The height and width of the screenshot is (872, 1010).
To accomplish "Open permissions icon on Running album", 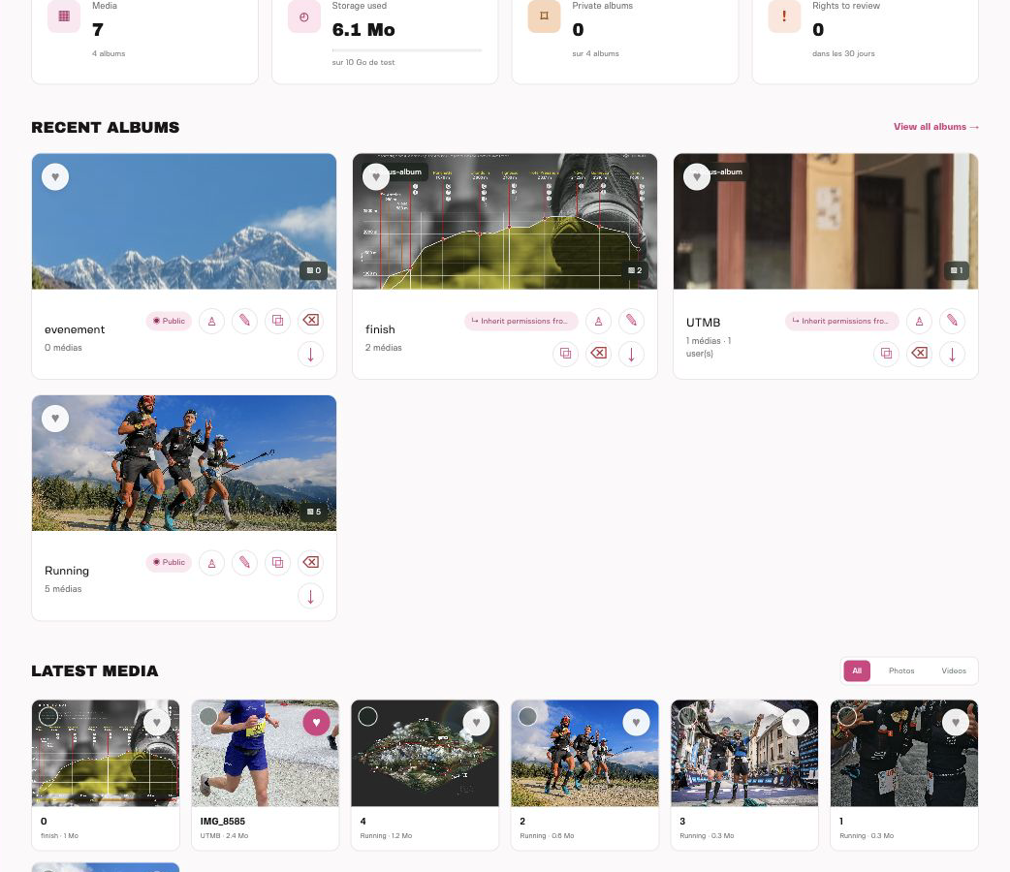I will [x=211, y=563].
